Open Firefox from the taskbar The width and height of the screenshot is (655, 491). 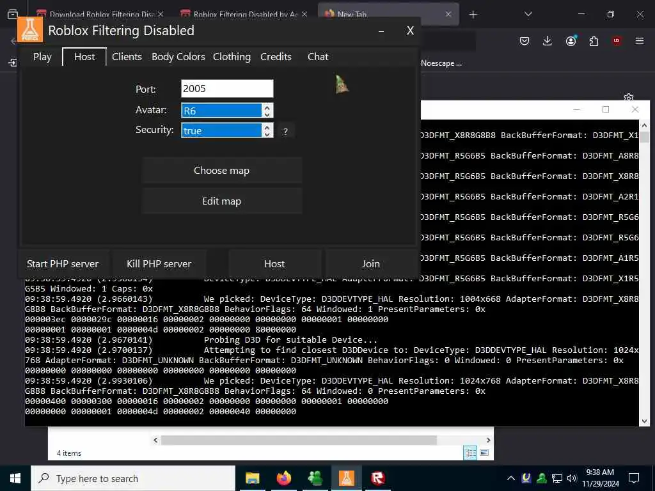coord(283,478)
